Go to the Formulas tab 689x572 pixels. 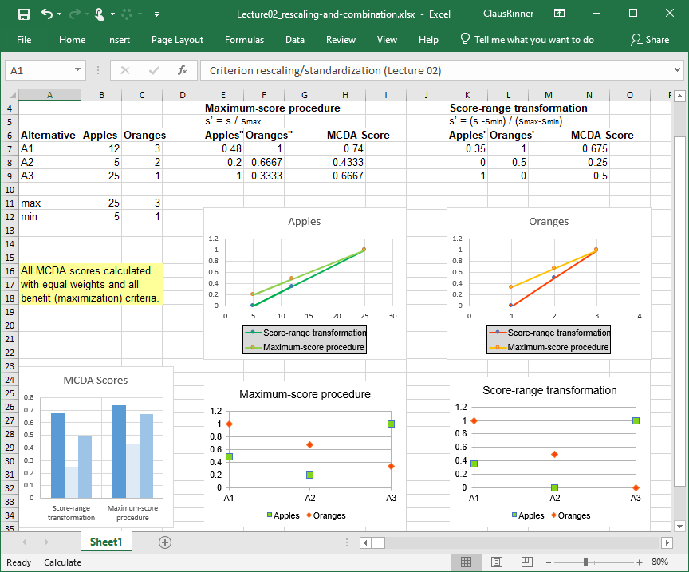pos(244,40)
